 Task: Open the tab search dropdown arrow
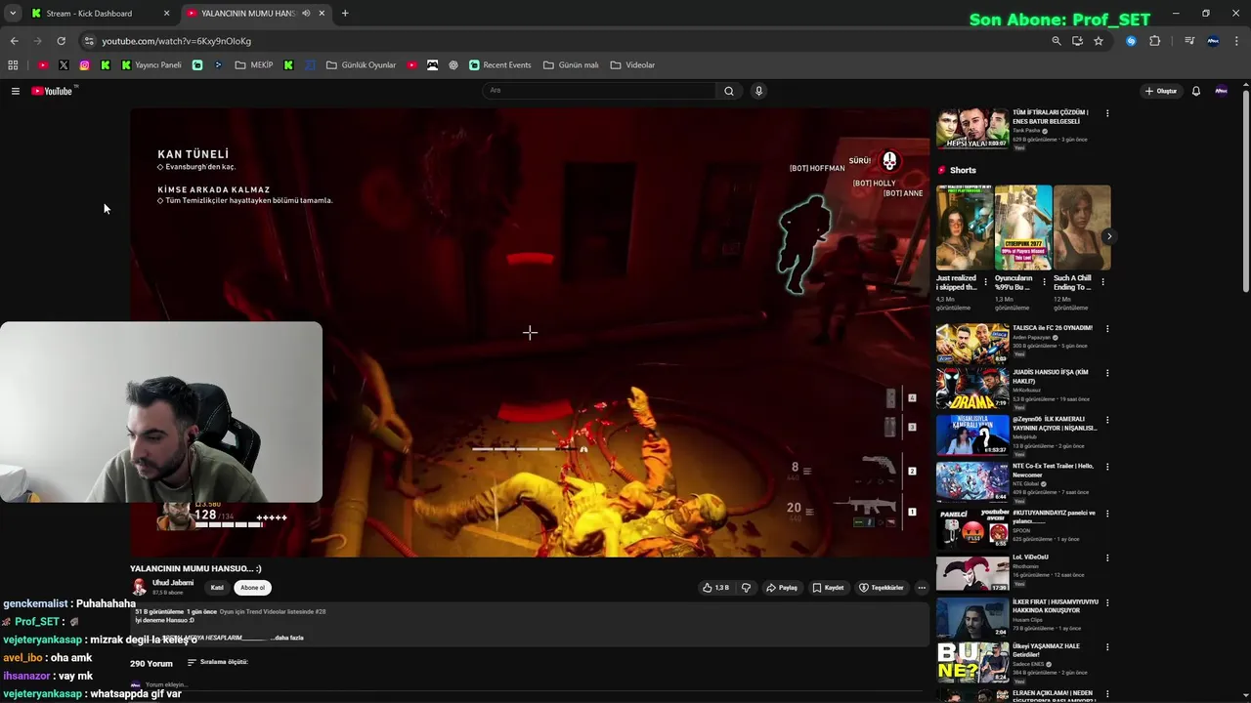pos(13,14)
